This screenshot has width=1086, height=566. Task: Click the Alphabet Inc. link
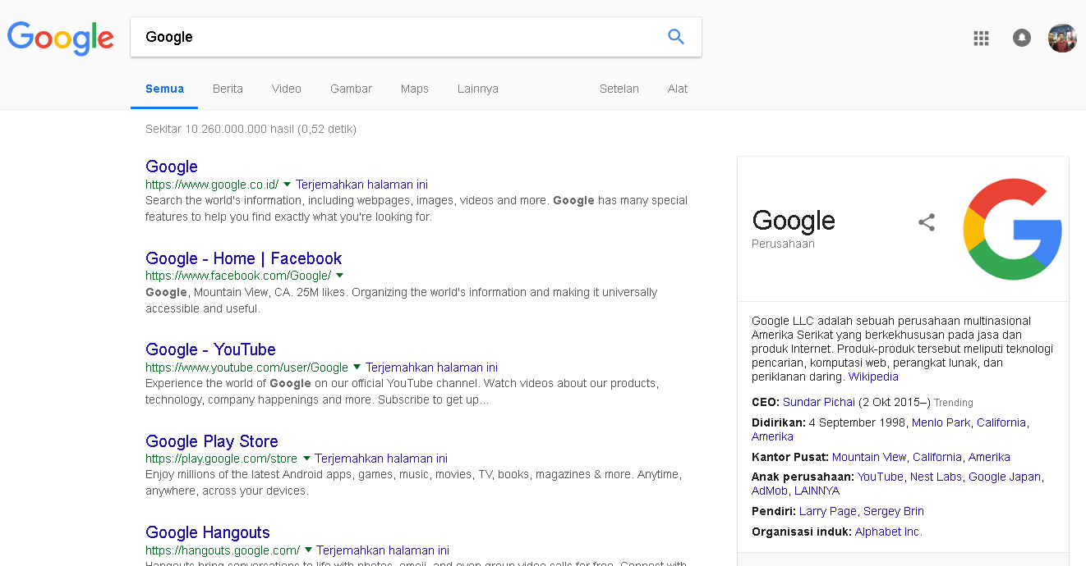tap(889, 532)
